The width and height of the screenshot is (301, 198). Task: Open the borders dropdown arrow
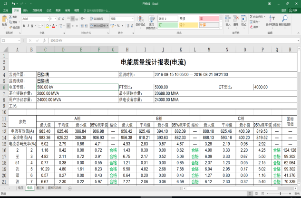42,26
